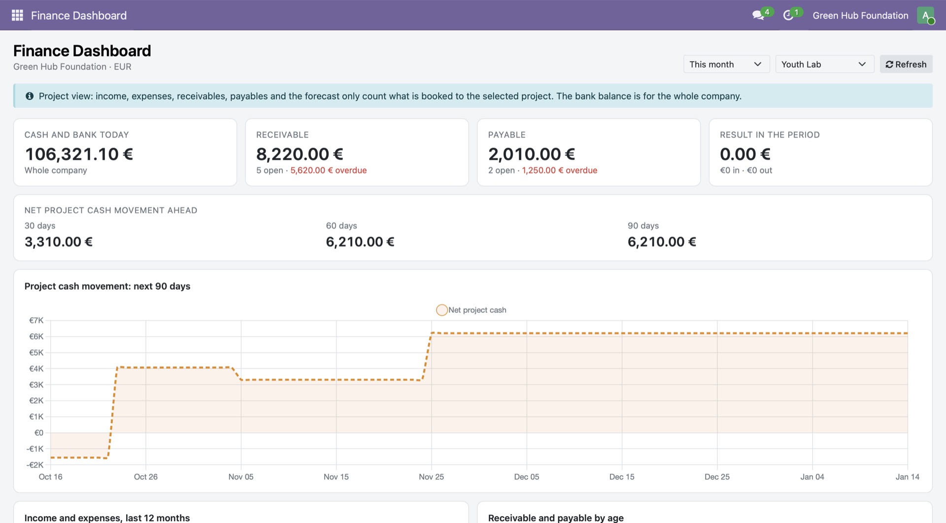Screen dimensions: 946x523
Task: Click the 5,620.00 € overdue receivable text
Action: (329, 171)
